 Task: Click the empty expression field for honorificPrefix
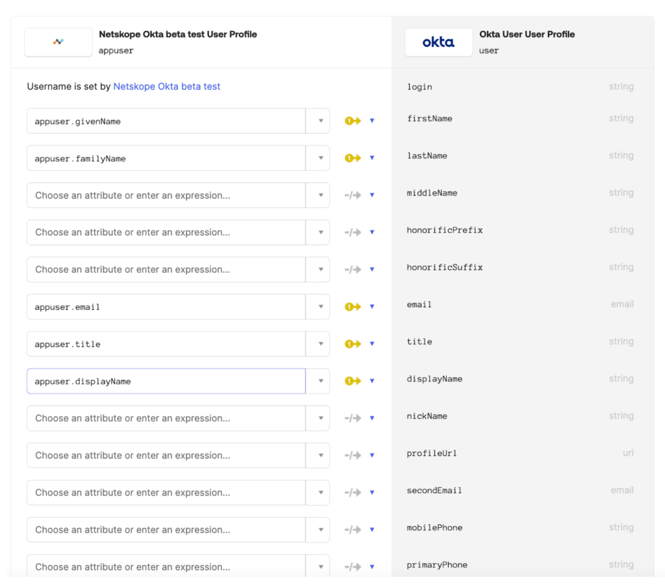pos(166,232)
